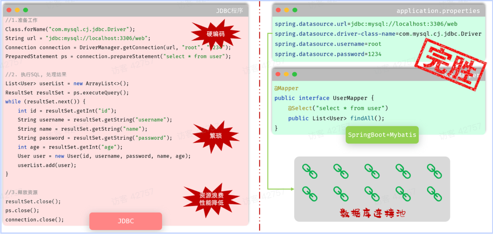Click the spring.datasource.username=root line

click(328, 44)
